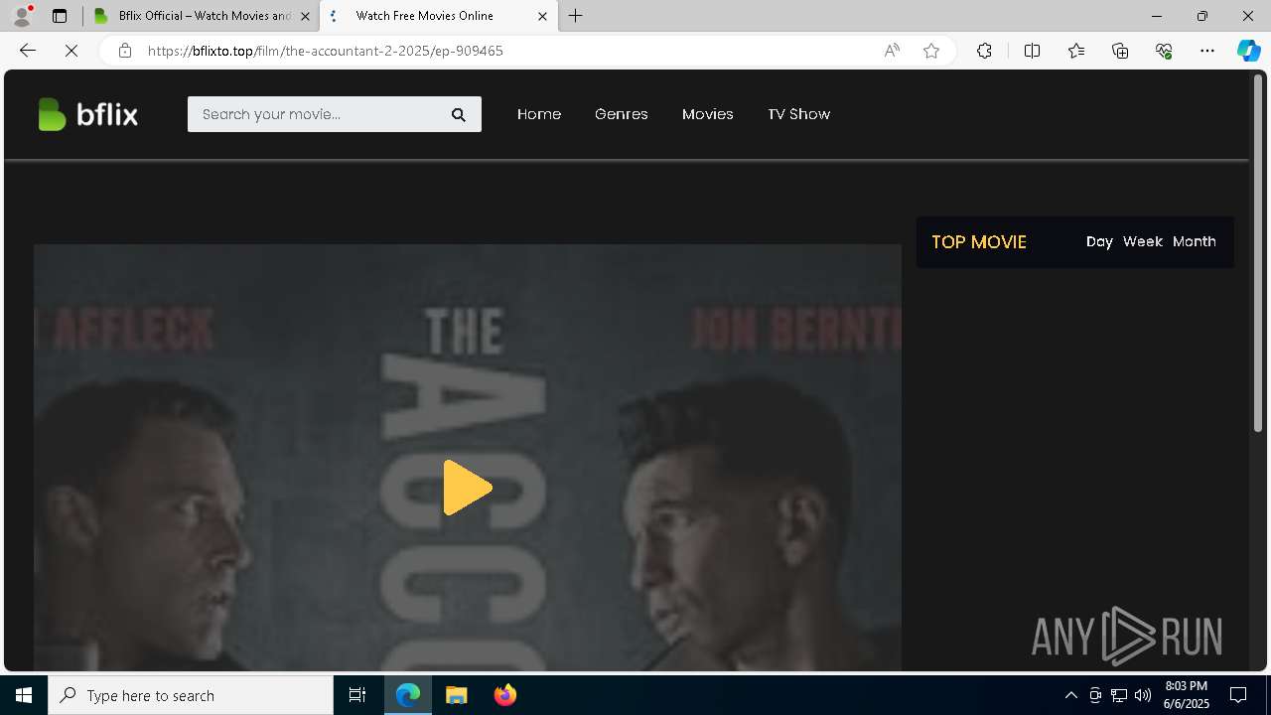This screenshot has height=715, width=1271.
Task: Open the taskbar clock and date
Action: 1187,695
